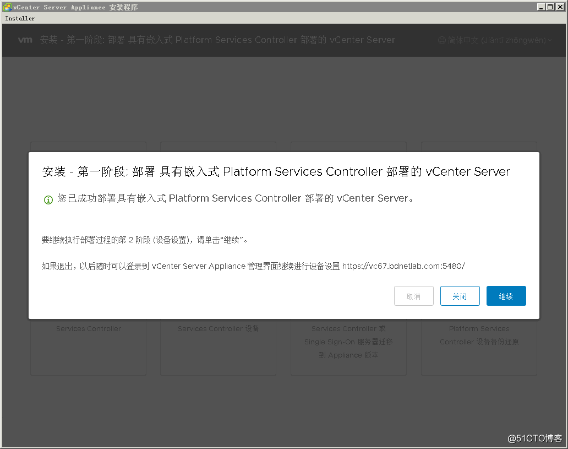Open the Installer menu

[x=20, y=19]
